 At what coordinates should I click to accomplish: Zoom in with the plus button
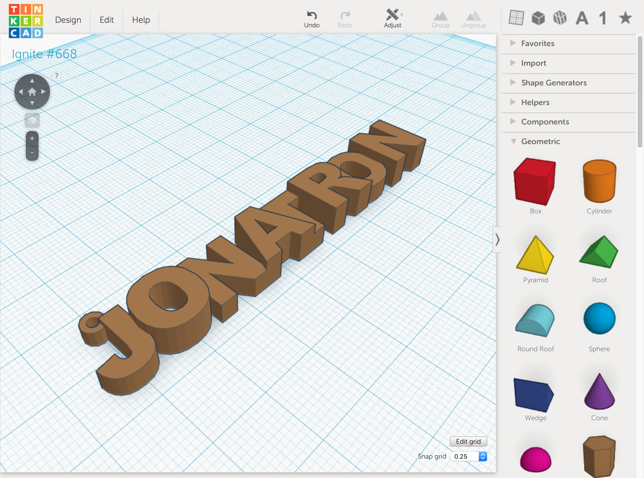pyautogui.click(x=32, y=139)
